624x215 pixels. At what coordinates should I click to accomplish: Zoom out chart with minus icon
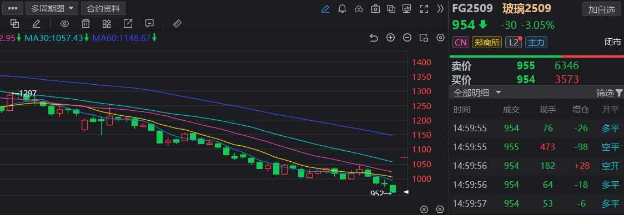[x=407, y=38]
